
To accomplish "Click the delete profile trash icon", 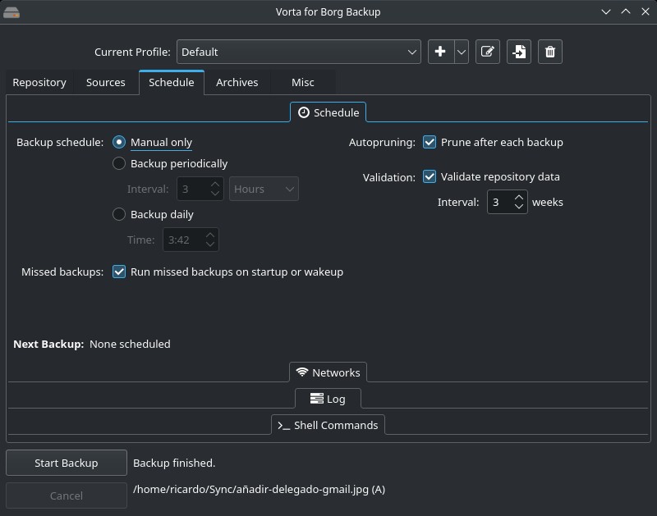I will click(550, 52).
